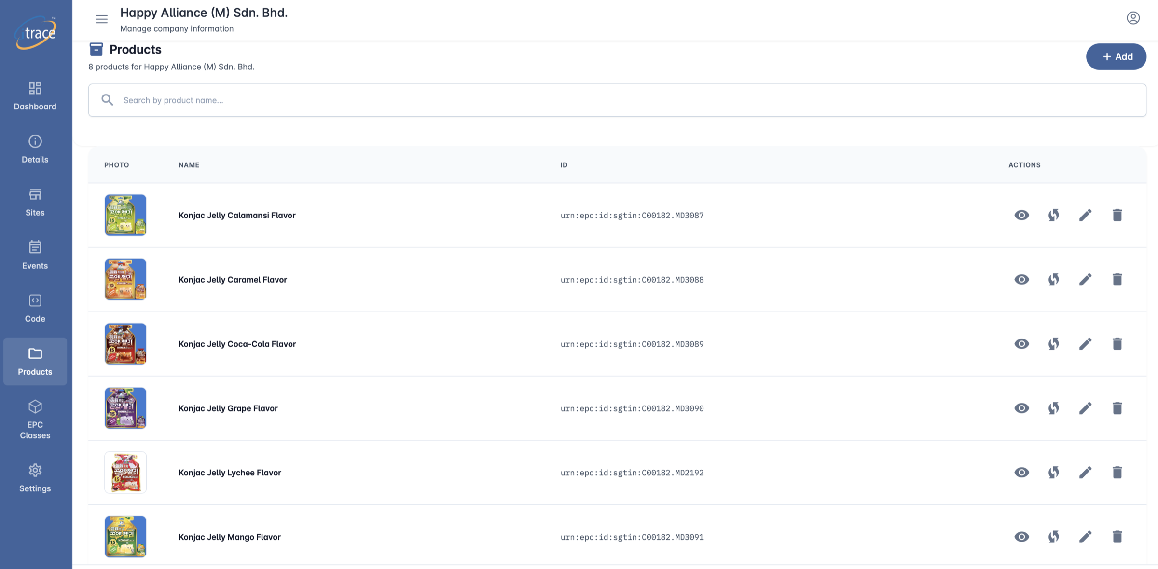Screen dimensions: 1158x569
Task: Click the user account profile icon
Action: click(1133, 18)
